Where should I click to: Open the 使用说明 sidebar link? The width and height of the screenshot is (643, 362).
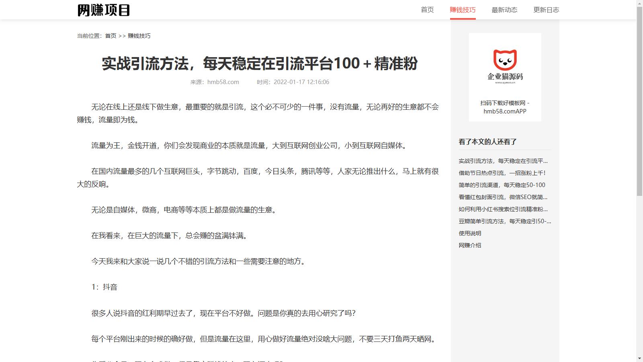click(470, 233)
